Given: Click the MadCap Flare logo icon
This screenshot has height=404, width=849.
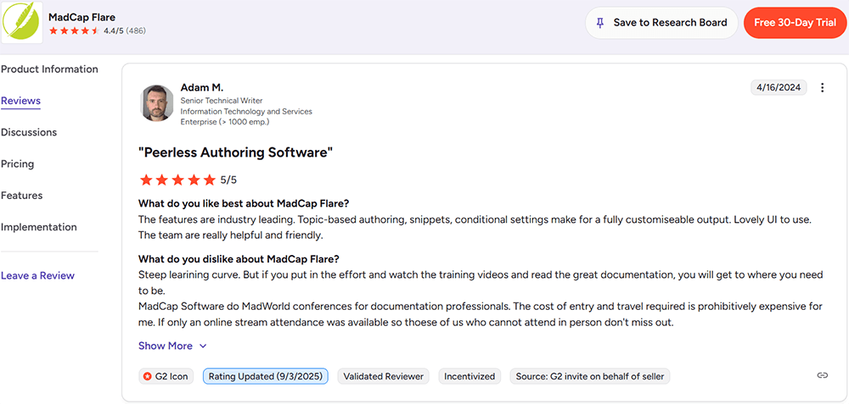Looking at the screenshot, I should click(x=22, y=22).
